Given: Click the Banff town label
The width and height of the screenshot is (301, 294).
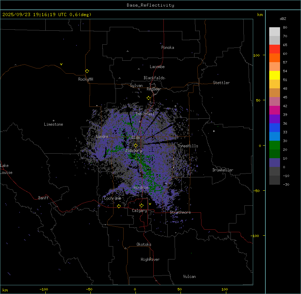Looking at the screenshot, I should coord(43,198).
